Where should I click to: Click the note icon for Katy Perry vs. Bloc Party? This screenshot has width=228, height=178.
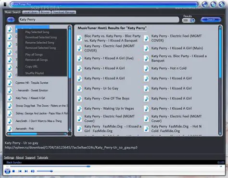146,58
